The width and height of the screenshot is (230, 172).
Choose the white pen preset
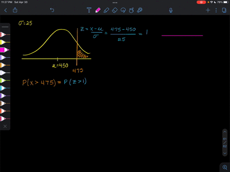click(x=5, y=73)
